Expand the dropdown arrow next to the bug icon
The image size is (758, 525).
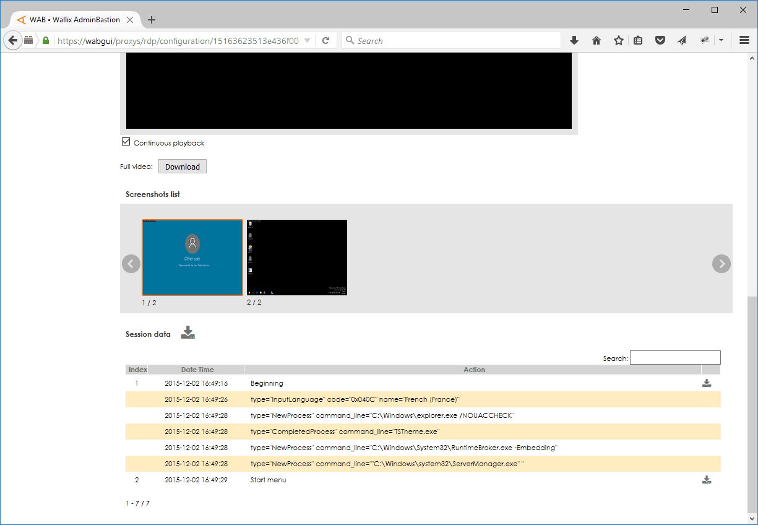[721, 41]
